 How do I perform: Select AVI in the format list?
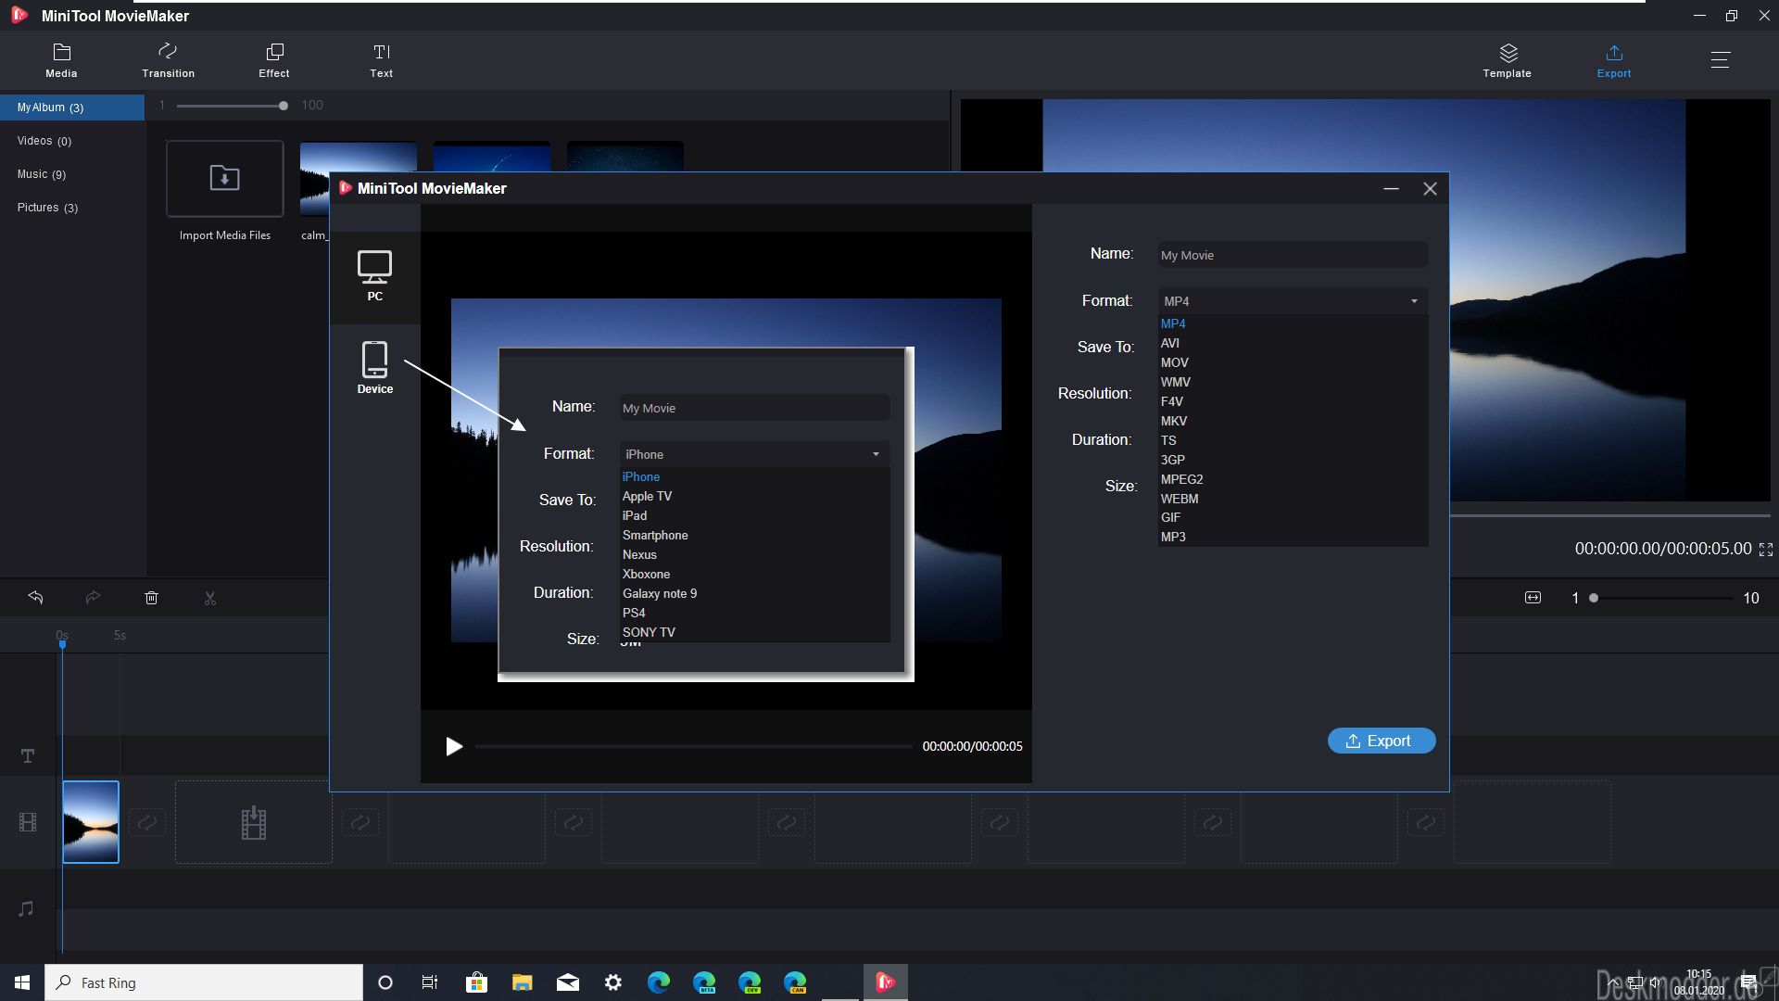[1293, 343]
